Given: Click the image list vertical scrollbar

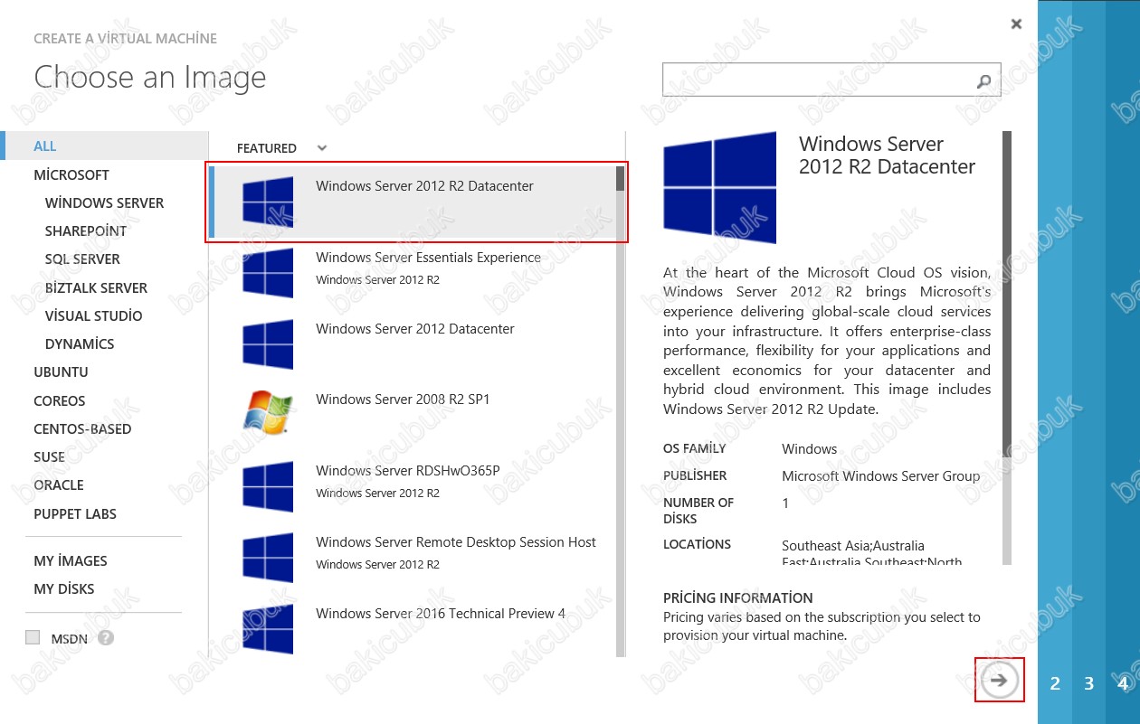Looking at the screenshot, I should (620, 411).
